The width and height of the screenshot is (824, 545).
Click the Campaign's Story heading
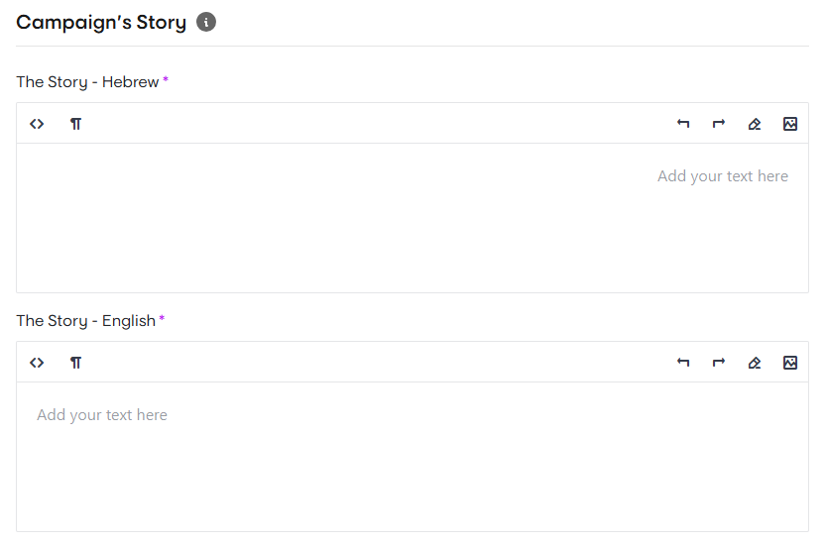101,23
